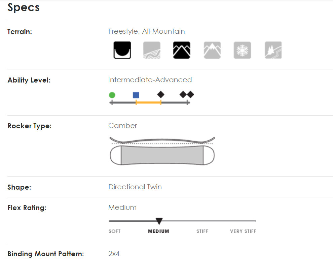Click the black halfpipe freestyle terrain icon
The height and width of the screenshot is (259, 333).
[x=122, y=50]
